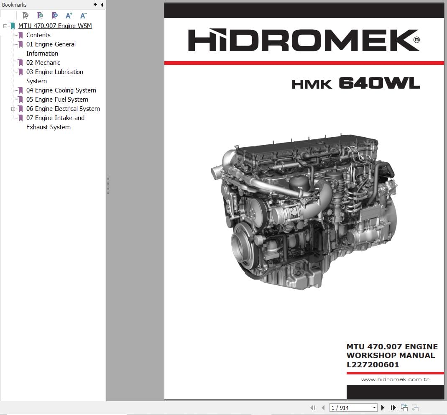Viewport: 447px width, 415px height.
Task: Click the add new bookmark icon
Action: click(40, 15)
